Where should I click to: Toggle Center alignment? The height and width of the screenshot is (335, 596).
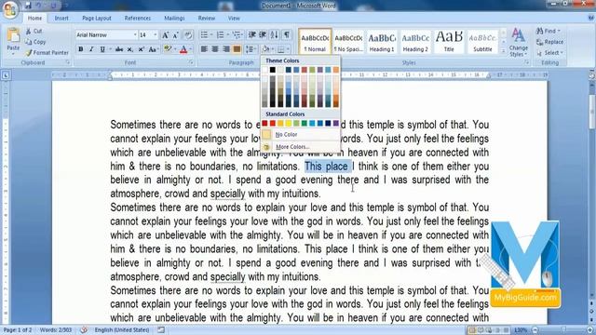click(215, 49)
